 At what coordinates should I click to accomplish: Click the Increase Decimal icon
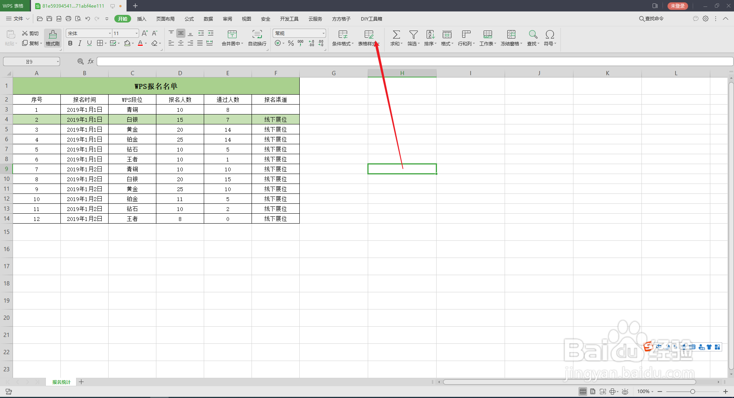pos(312,43)
